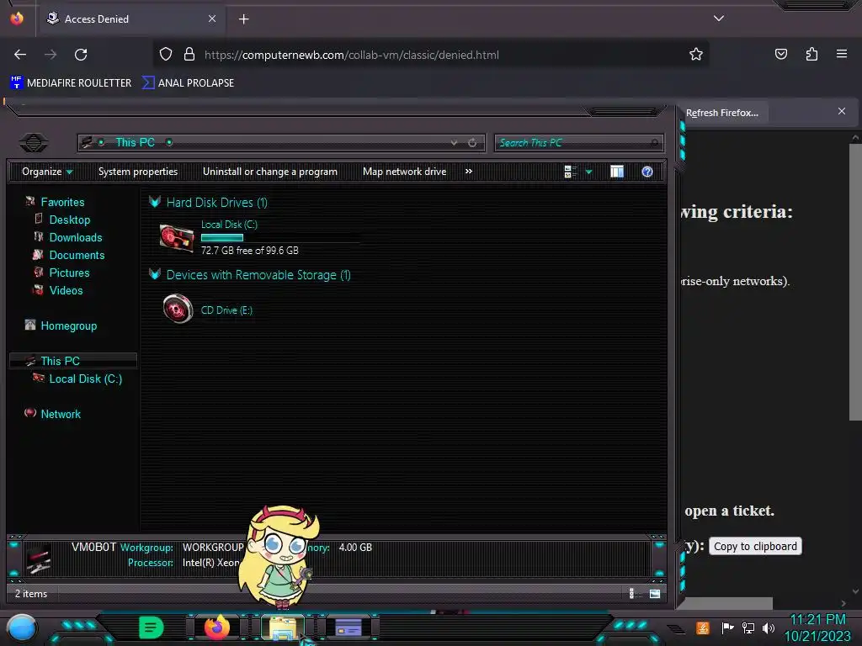Show more toolbar commands chevron
Screen dimensions: 862x646
point(468,172)
